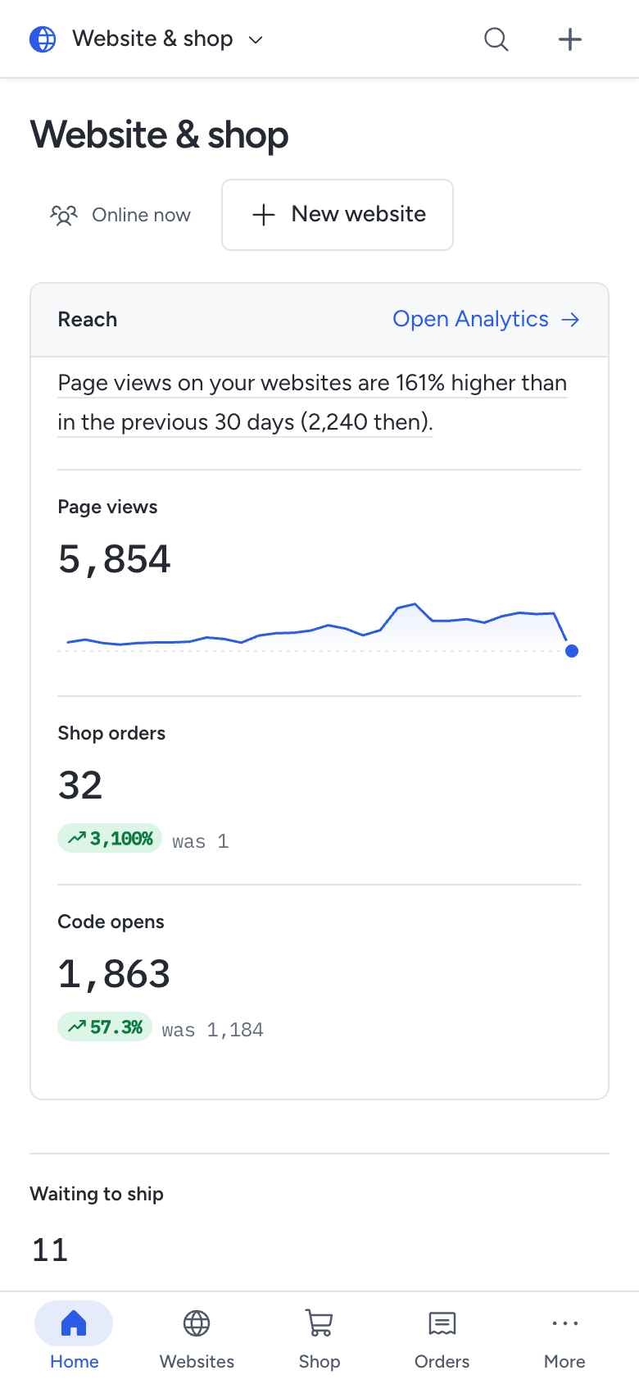Click the Reach card heading
Viewport: 639px width, 1384px height.
coord(88,319)
